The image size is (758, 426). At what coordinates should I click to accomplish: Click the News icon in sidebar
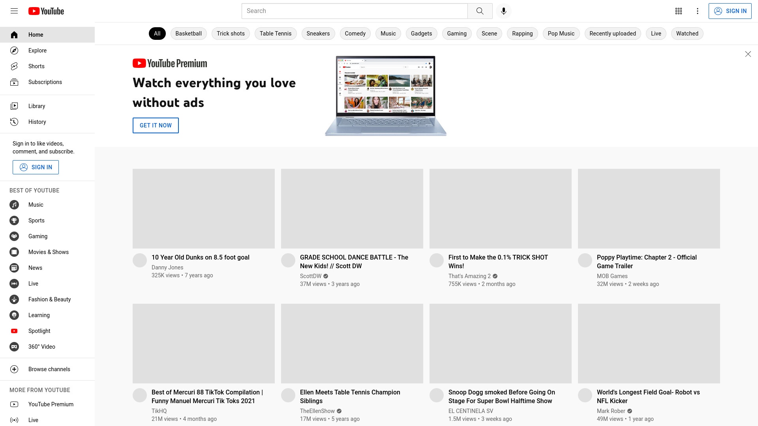14,268
